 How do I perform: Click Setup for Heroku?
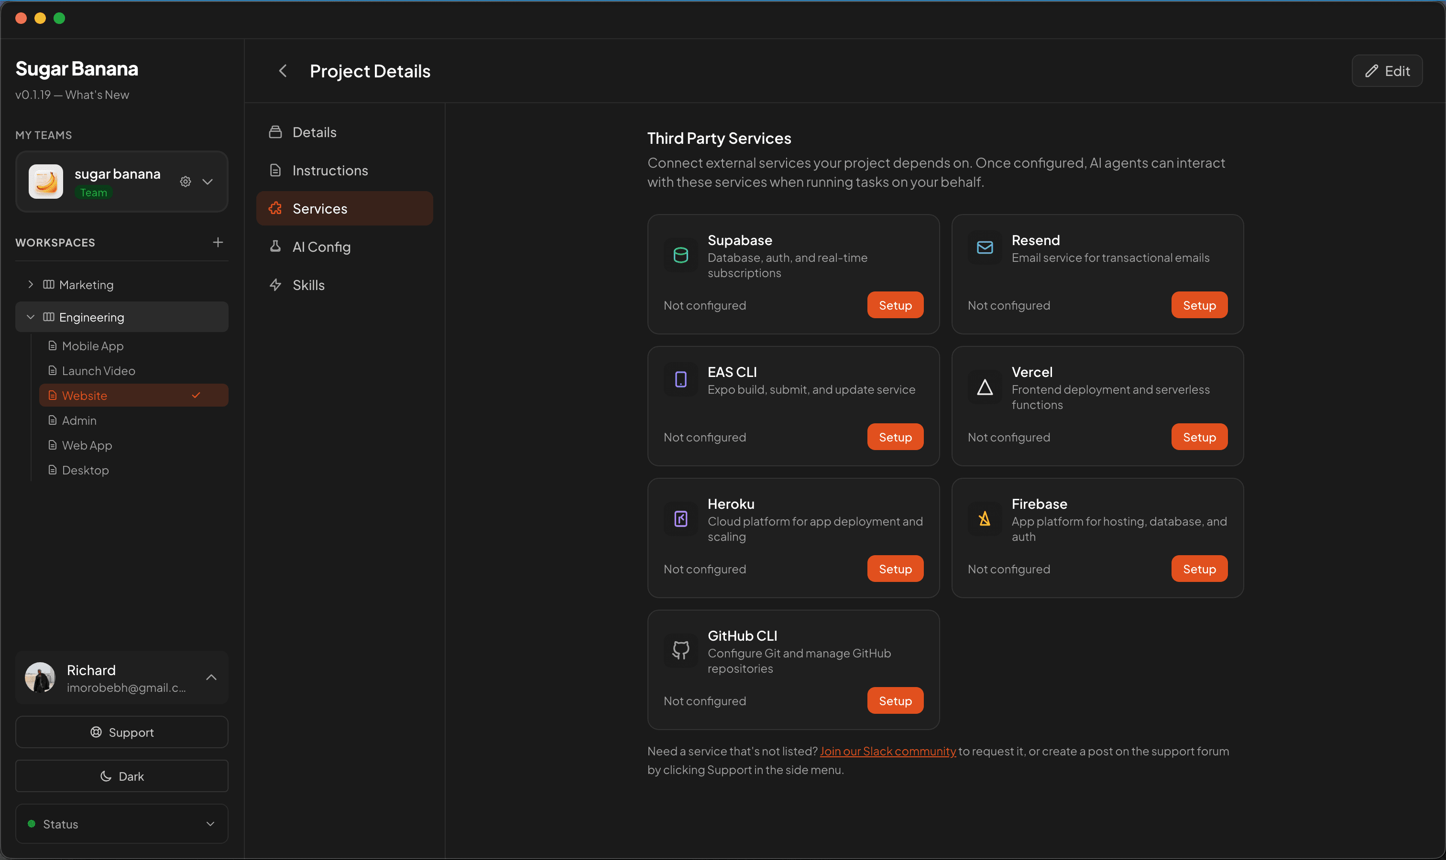pos(895,569)
